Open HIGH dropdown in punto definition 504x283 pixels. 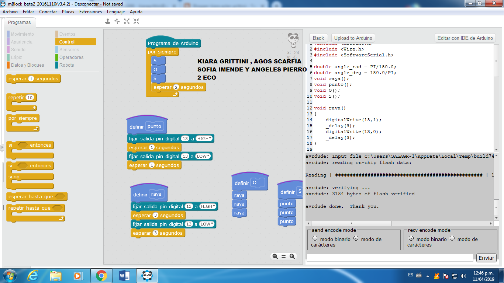point(204,139)
